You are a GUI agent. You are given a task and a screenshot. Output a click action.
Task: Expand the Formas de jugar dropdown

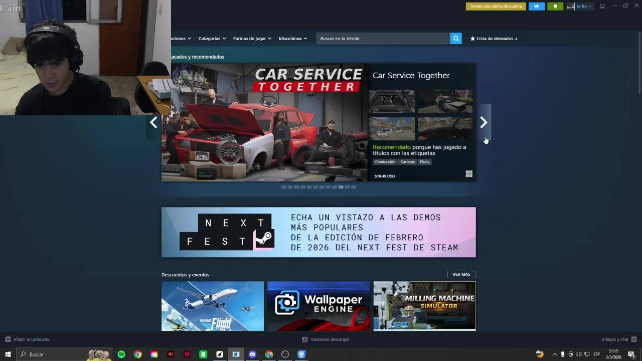252,39
